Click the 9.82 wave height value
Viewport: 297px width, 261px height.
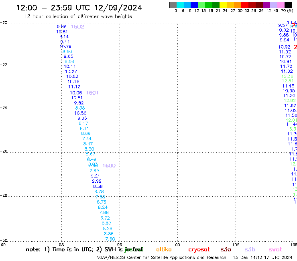click(x=79, y=103)
